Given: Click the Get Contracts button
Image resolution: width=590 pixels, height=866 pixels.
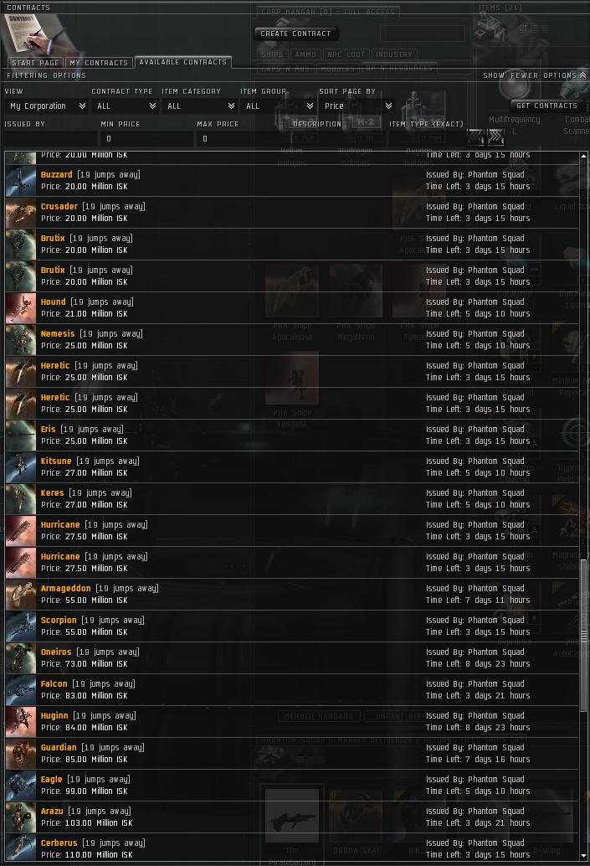Looking at the screenshot, I should [547, 106].
